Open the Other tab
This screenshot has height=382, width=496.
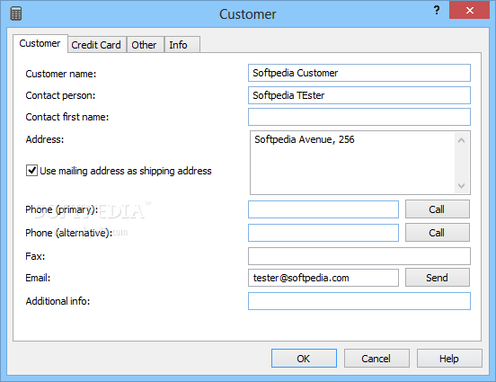[145, 45]
